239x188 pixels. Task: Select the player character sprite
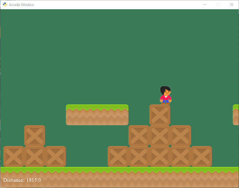tap(165, 95)
